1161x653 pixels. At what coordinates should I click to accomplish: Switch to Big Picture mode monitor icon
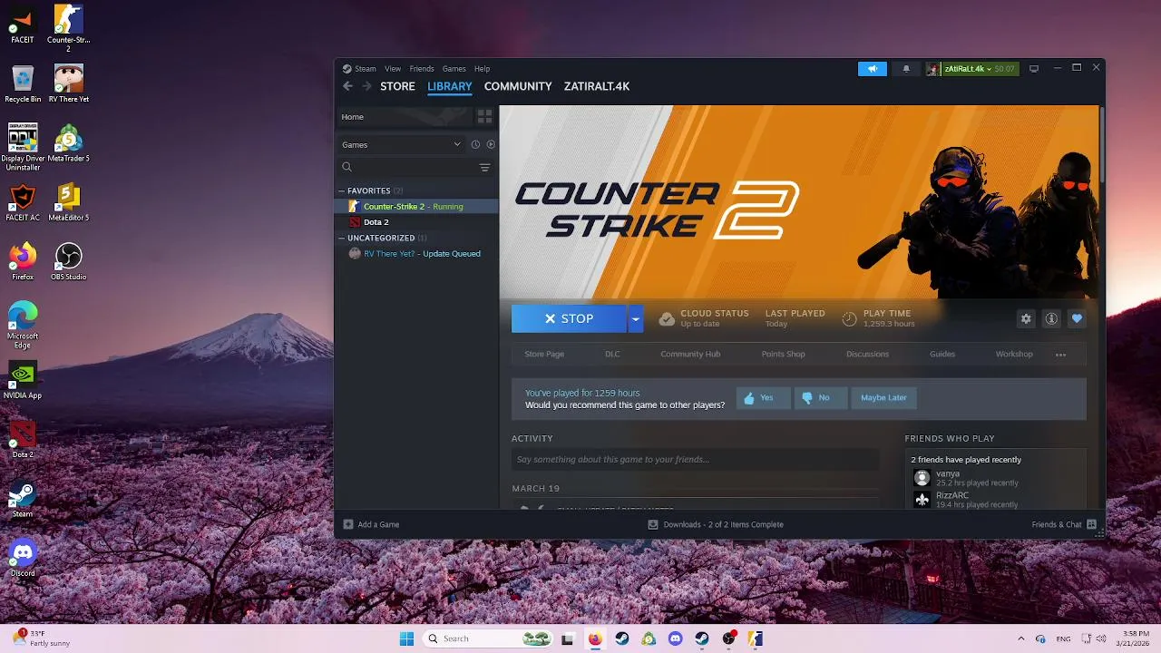pos(1033,69)
